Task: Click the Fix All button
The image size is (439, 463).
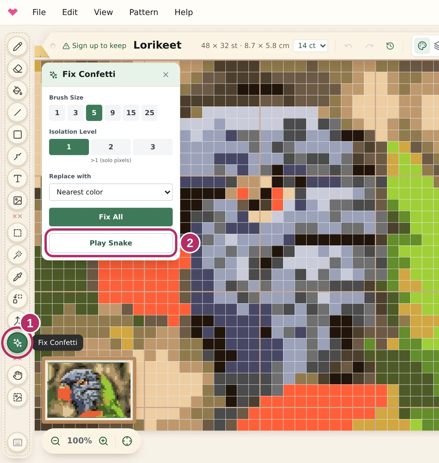Action: 111,217
